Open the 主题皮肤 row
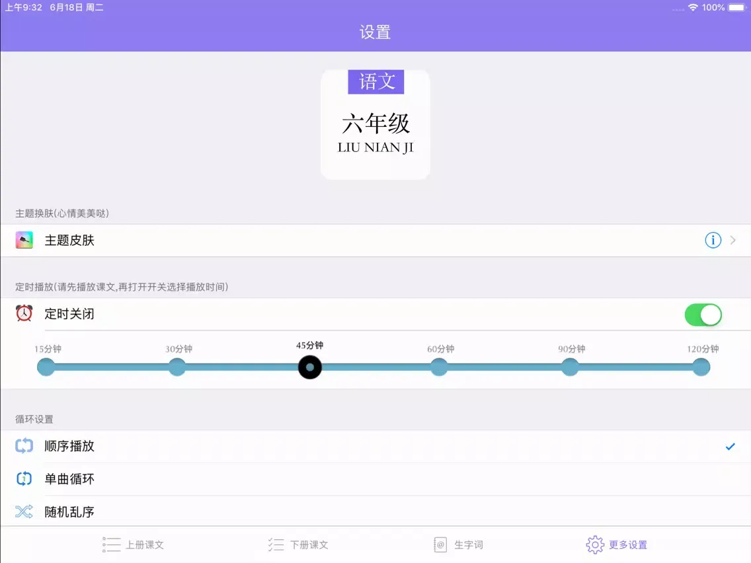The height and width of the screenshot is (563, 751). [375, 241]
